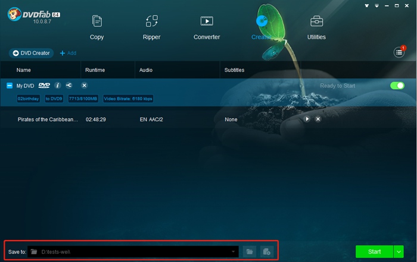The width and height of the screenshot is (417, 262).
Task: Click the Subtitles column header
Action: 234,70
